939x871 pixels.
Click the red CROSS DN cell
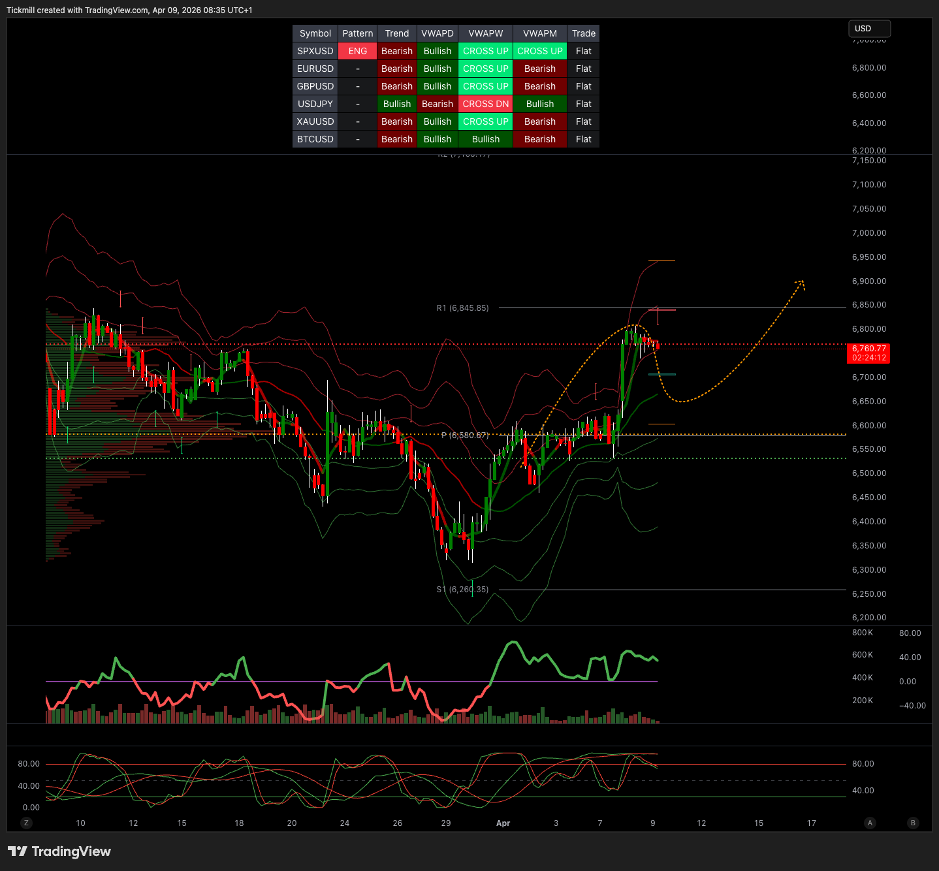point(485,104)
